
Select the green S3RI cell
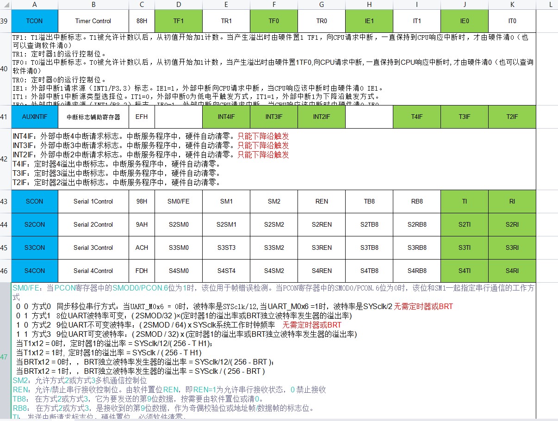pos(512,248)
